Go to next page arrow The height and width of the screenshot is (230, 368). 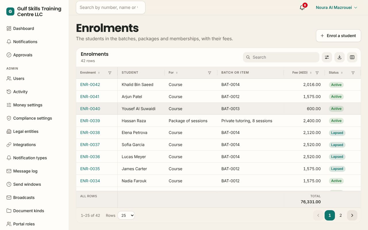point(352,215)
